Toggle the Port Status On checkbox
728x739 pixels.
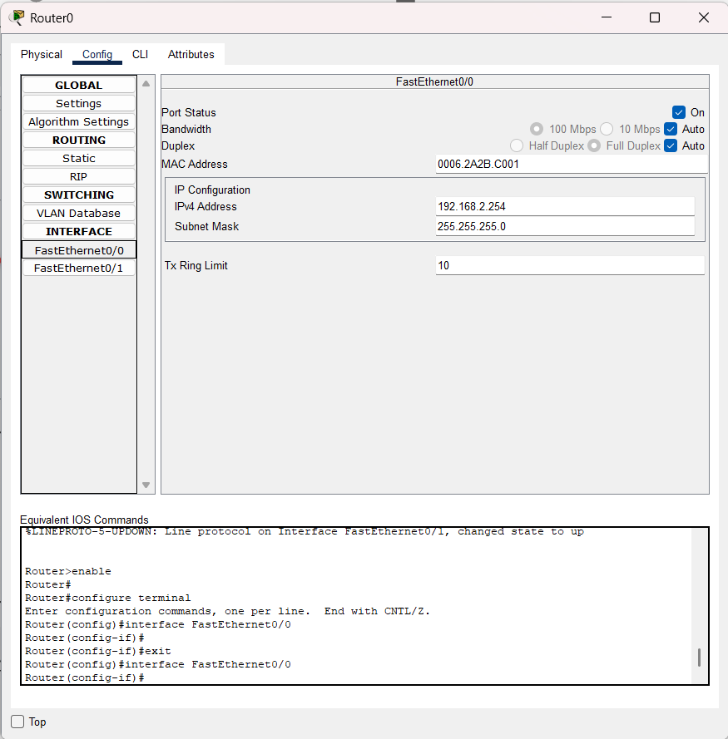click(679, 112)
